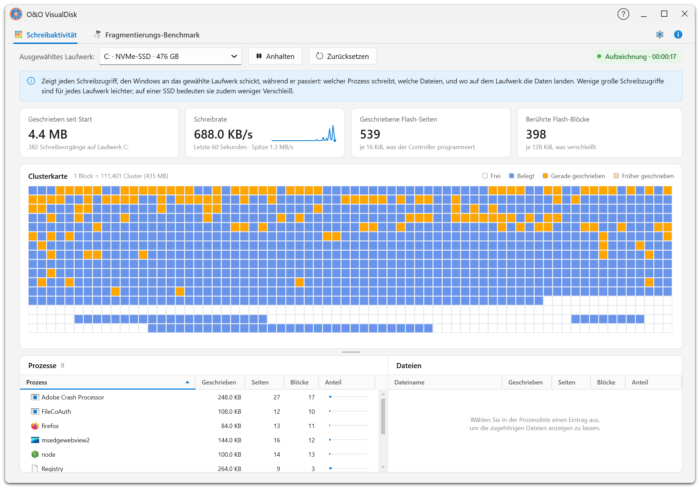Image resolution: width=700 pixels, height=488 pixels.
Task: Select the Schreibaktivität tab
Action: coord(45,35)
